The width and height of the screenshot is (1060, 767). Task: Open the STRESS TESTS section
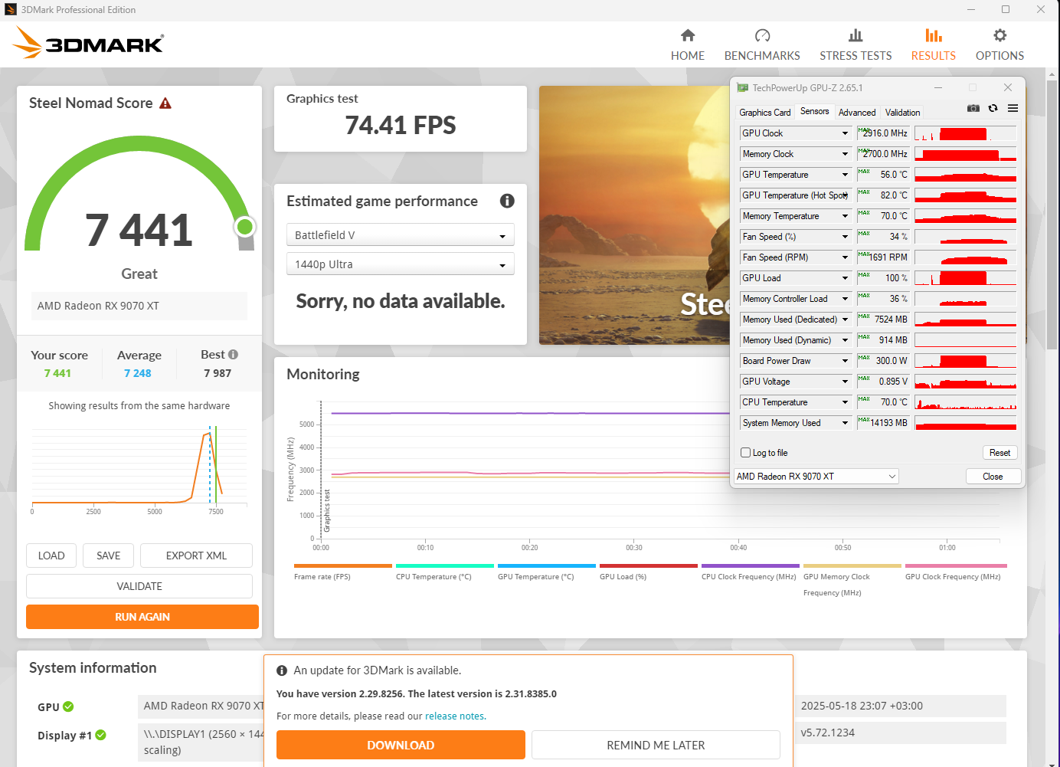tap(856, 45)
